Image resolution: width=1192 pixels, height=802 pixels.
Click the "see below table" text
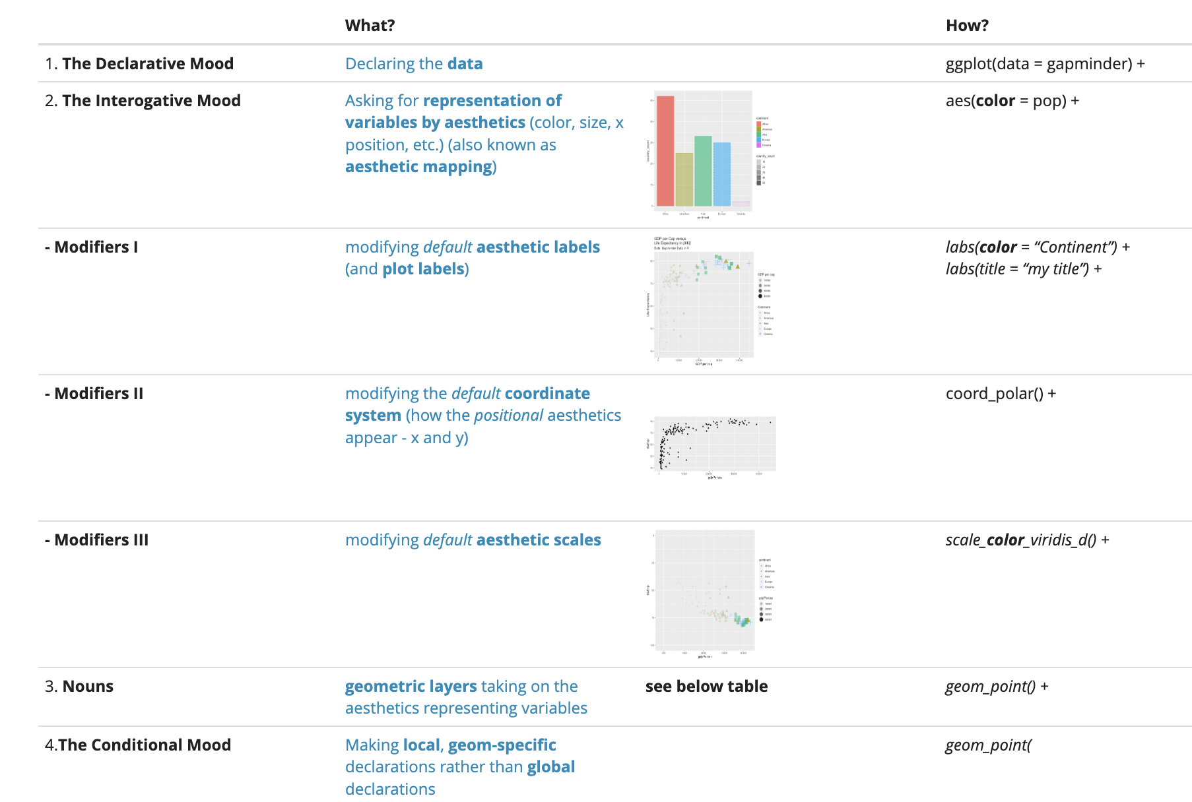(x=706, y=687)
